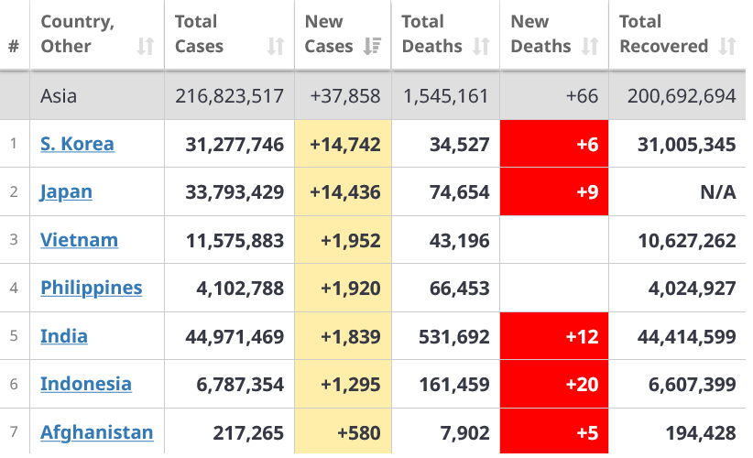
Task: Open the Indonesia country link
Action: pos(85,384)
